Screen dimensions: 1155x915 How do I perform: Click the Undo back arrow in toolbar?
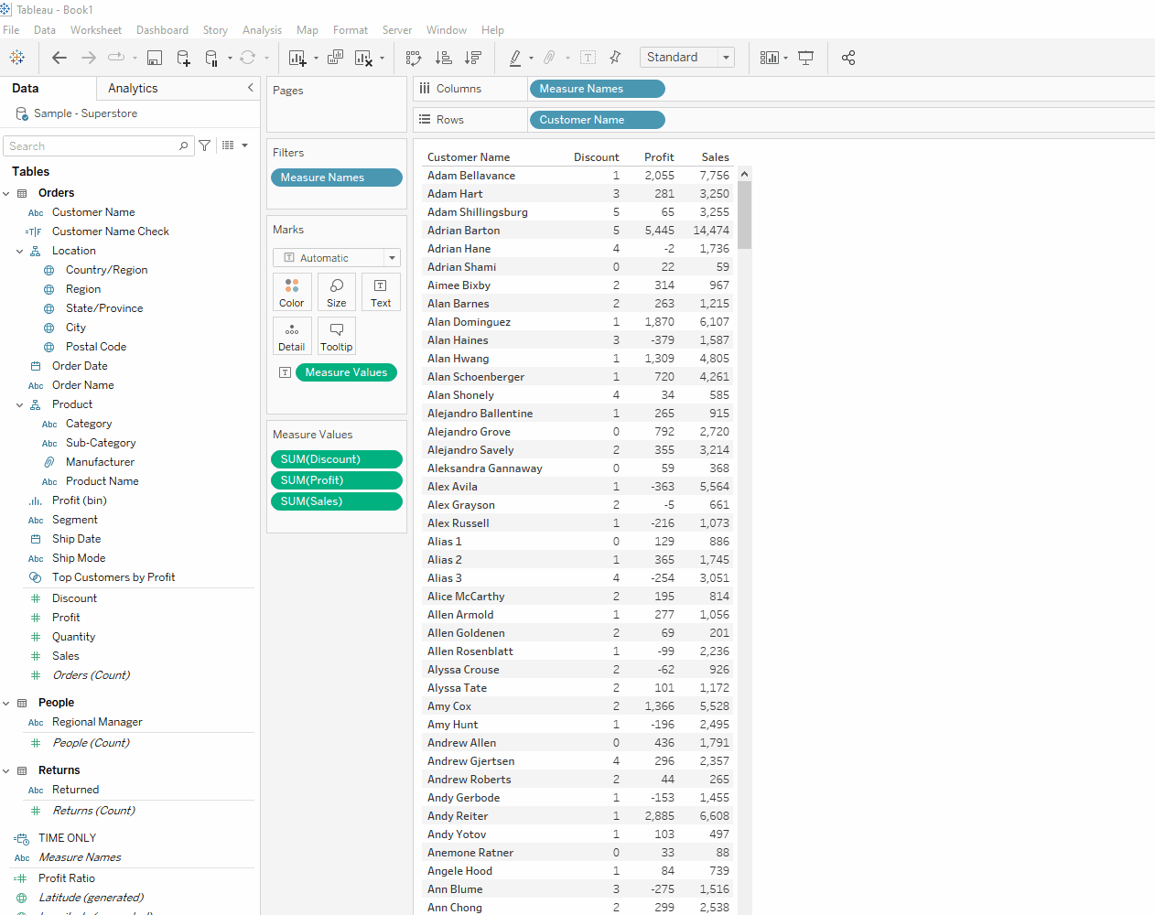[x=59, y=58]
